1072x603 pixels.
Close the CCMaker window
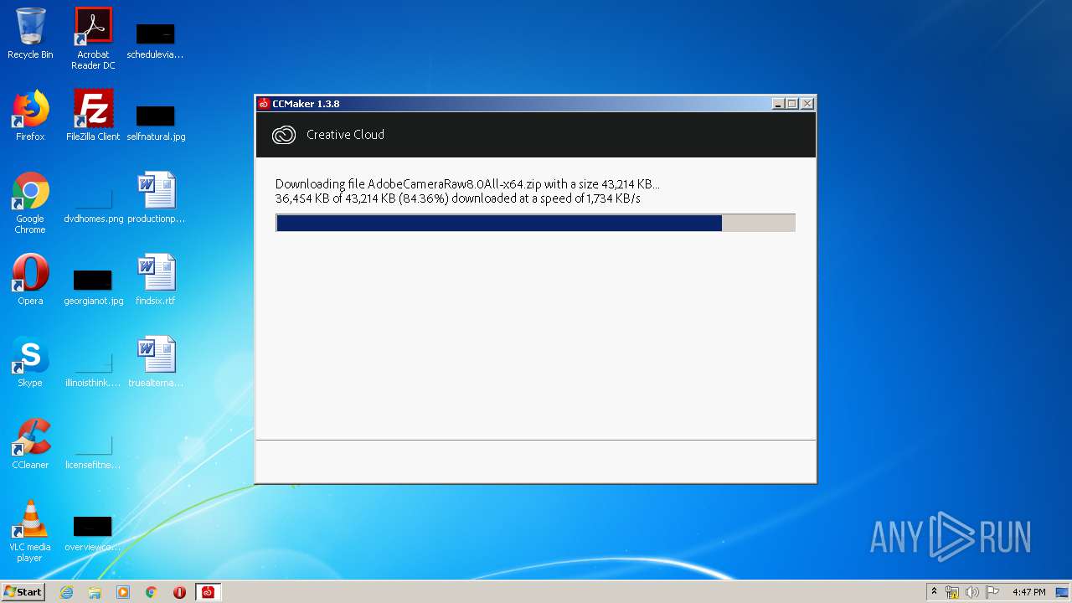807,104
